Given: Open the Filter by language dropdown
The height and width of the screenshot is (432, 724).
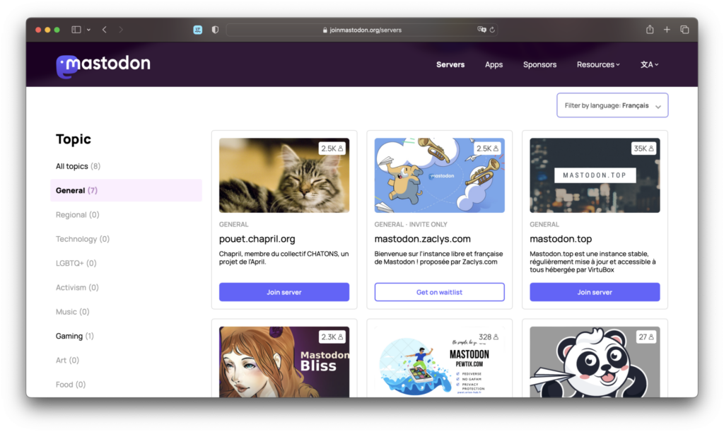Looking at the screenshot, I should tap(612, 105).
